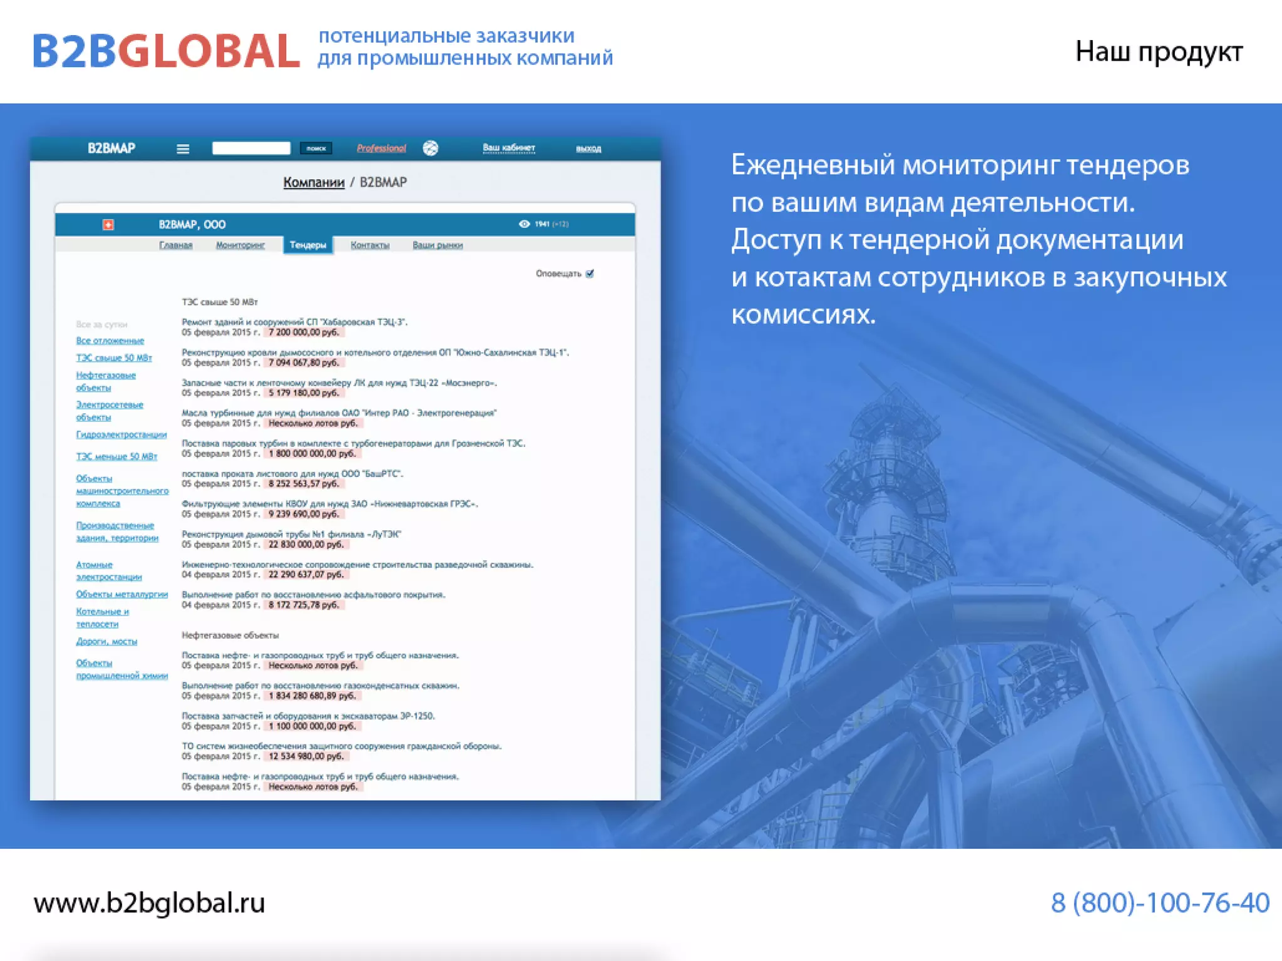
Task: Click the выход logout link
Action: 588,149
